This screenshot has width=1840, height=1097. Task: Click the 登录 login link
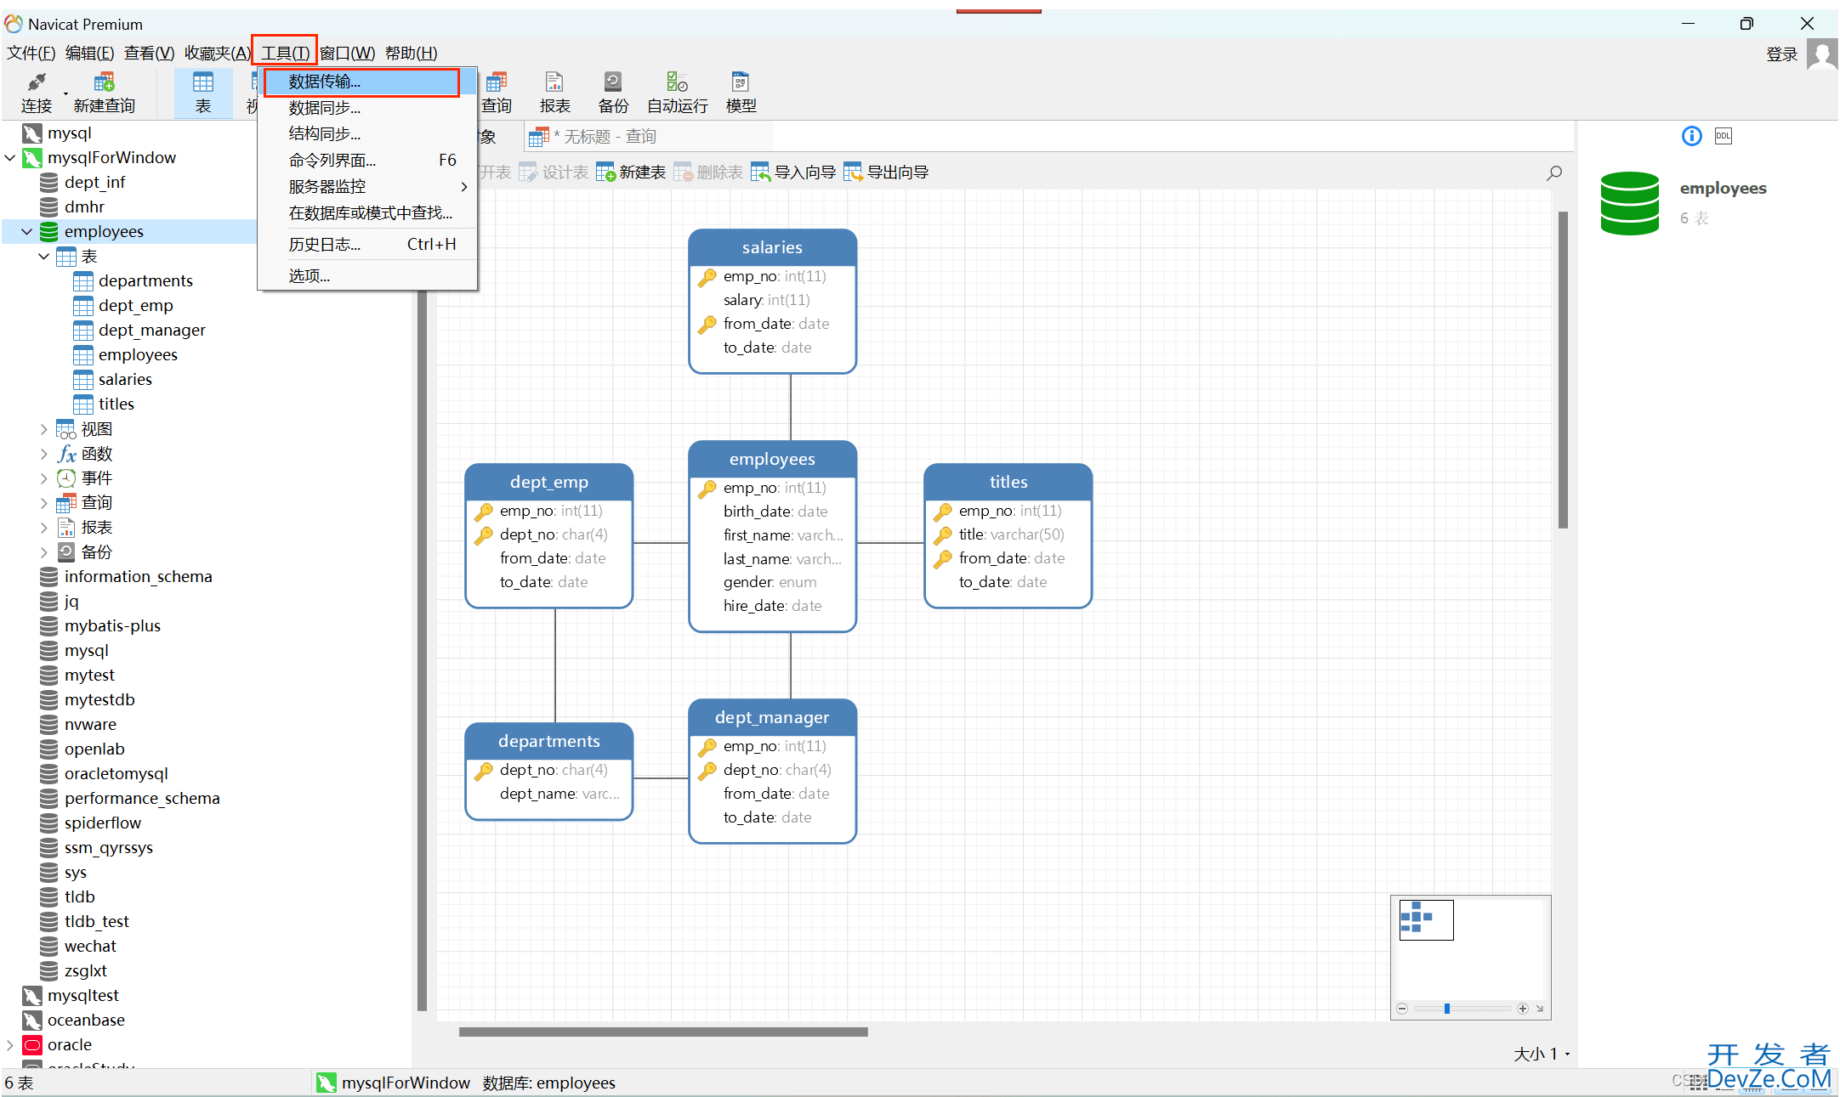pos(1781,54)
